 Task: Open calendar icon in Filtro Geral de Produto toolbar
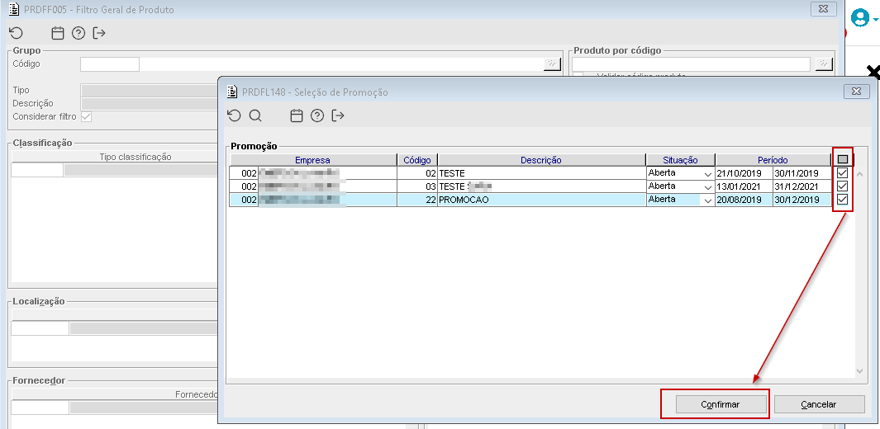point(57,33)
